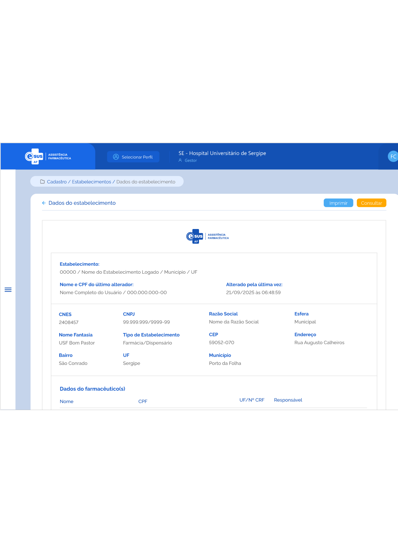
Task: Click the person icon next to Gestor
Action: coord(180,160)
